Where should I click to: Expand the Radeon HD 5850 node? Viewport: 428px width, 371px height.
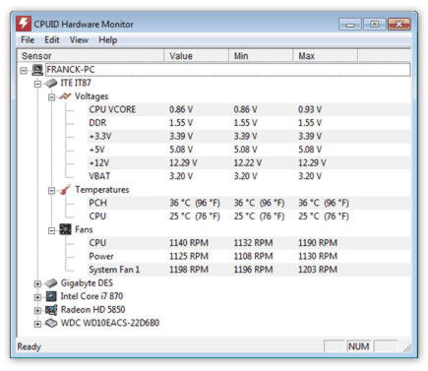[37, 310]
